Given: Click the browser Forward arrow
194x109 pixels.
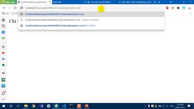Looking at the screenshot, I should (9, 8).
